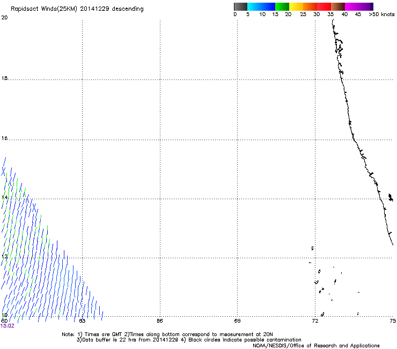This screenshot has width=397, height=349.
Task: Click the longitude label 69
Action: [237, 321]
